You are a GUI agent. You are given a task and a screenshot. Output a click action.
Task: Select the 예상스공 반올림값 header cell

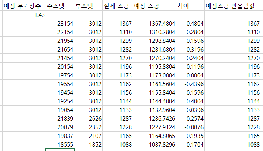pyautogui.click(x=233, y=6)
